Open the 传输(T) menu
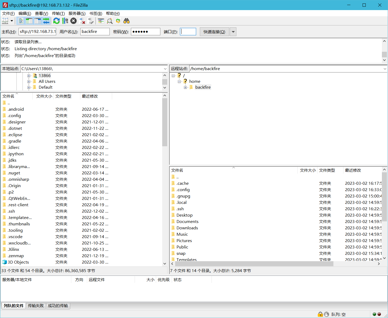 point(58,13)
